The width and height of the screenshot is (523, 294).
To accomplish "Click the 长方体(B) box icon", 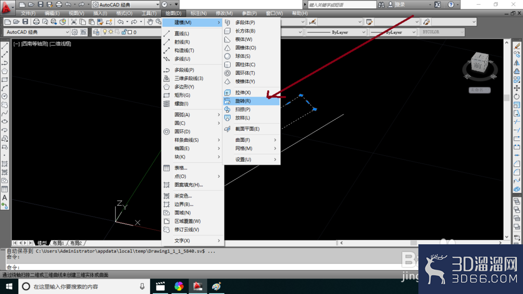I will coord(228,31).
